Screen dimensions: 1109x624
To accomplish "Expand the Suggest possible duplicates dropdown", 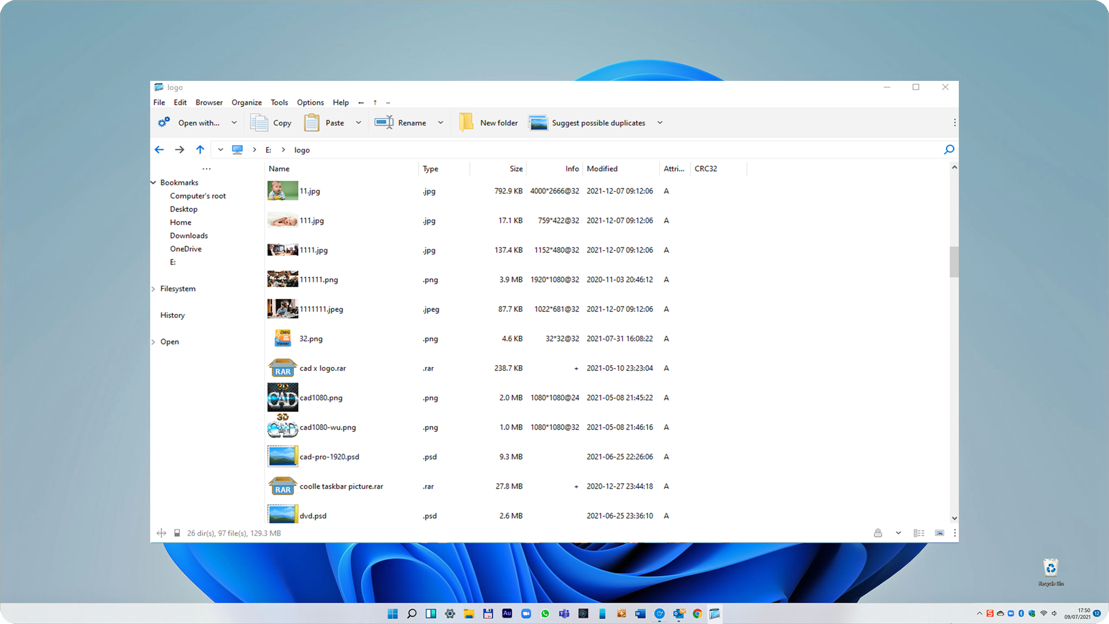I will (x=660, y=122).
